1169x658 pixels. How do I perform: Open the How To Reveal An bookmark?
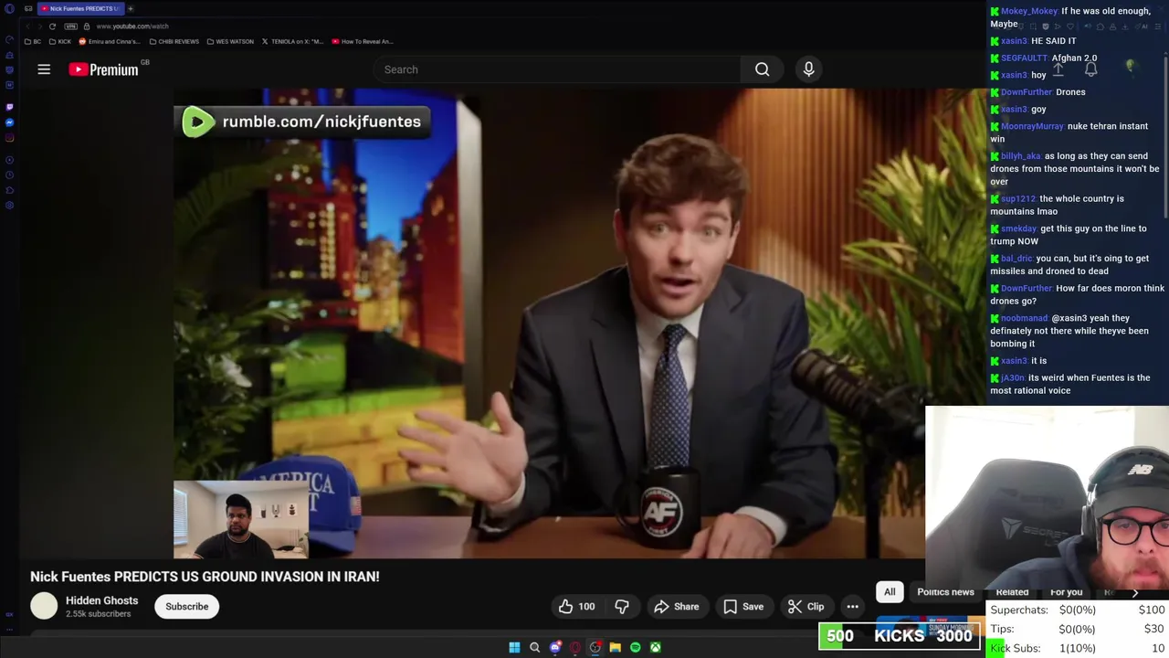[x=363, y=41]
